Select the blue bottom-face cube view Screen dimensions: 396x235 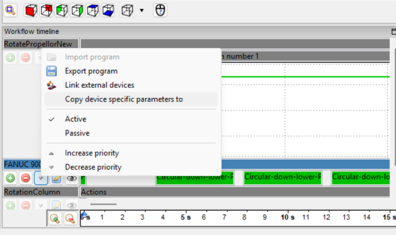tap(108, 10)
